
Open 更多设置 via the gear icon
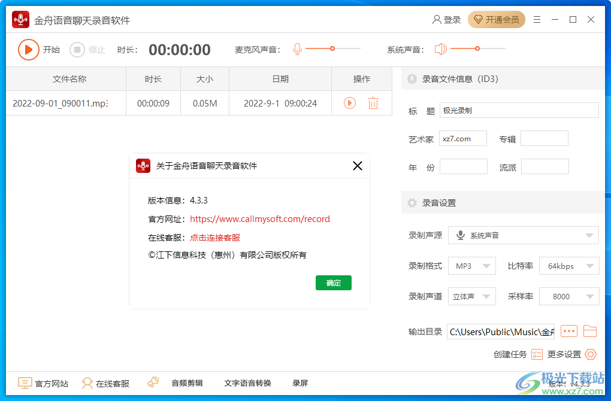[590, 354]
